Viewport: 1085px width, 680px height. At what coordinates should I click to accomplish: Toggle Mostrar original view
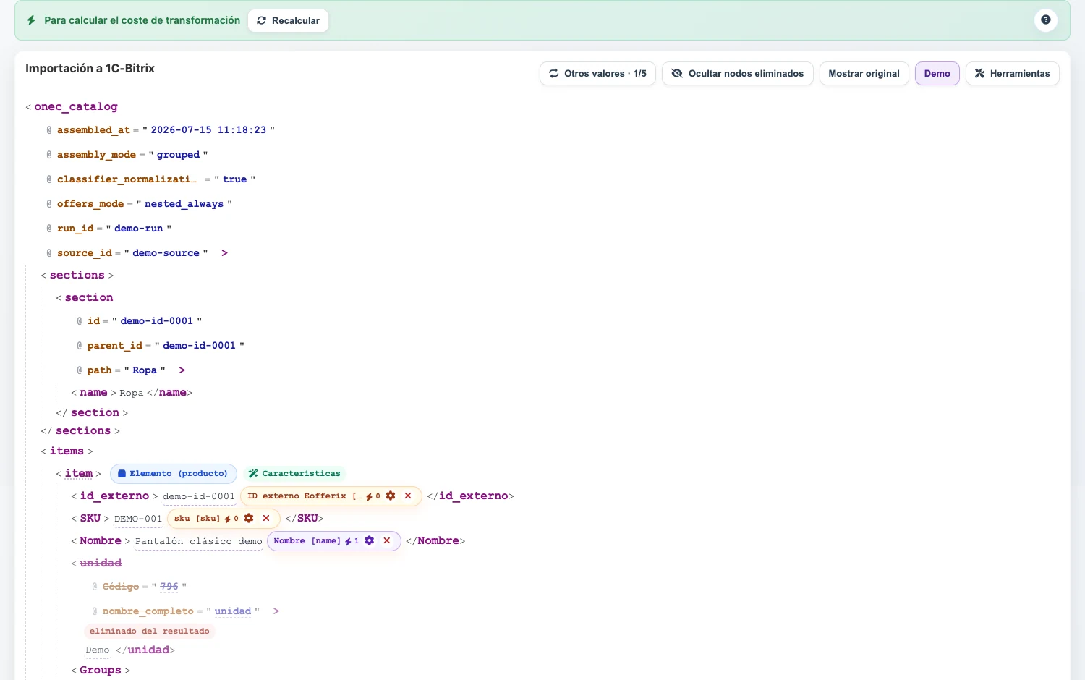[x=864, y=73]
